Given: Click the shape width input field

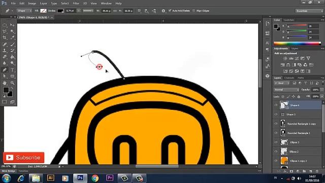Looking at the screenshot, I should (106, 11).
